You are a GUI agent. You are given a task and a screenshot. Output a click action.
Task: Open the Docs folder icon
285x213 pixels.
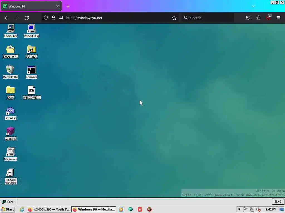point(11,93)
